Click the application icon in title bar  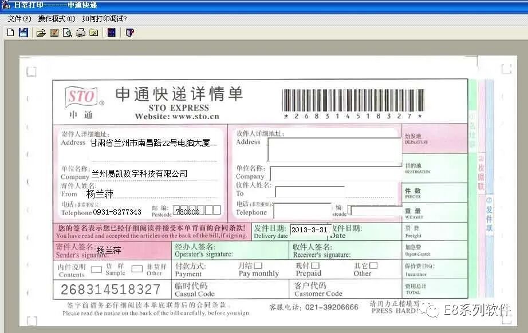point(5,5)
